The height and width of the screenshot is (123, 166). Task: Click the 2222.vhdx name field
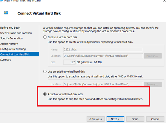[103, 50]
